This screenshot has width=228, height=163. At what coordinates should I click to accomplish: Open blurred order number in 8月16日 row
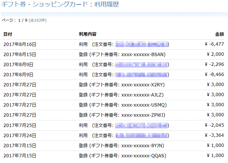point(141,44)
